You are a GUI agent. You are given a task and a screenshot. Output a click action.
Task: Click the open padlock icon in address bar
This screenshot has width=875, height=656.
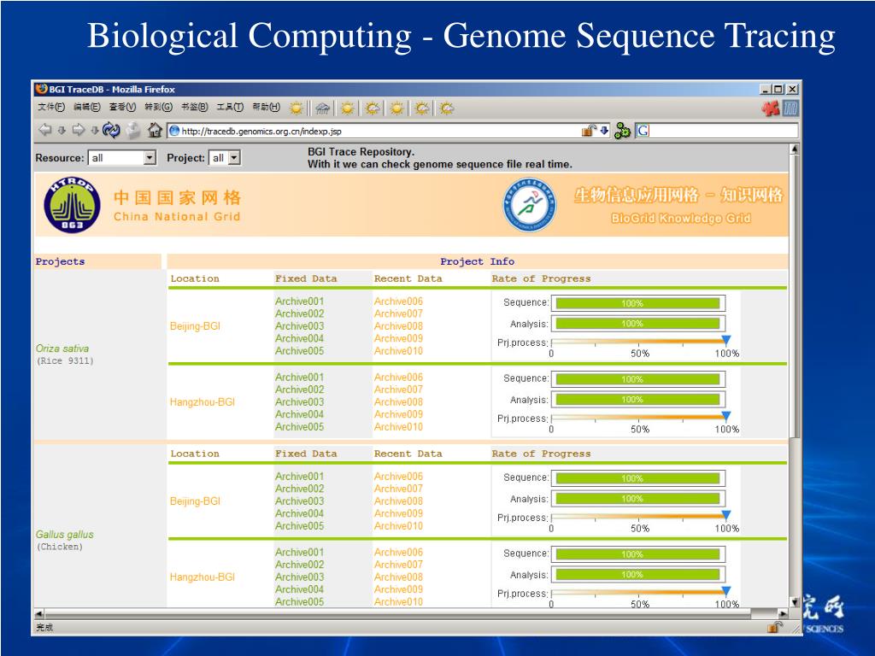click(x=589, y=131)
